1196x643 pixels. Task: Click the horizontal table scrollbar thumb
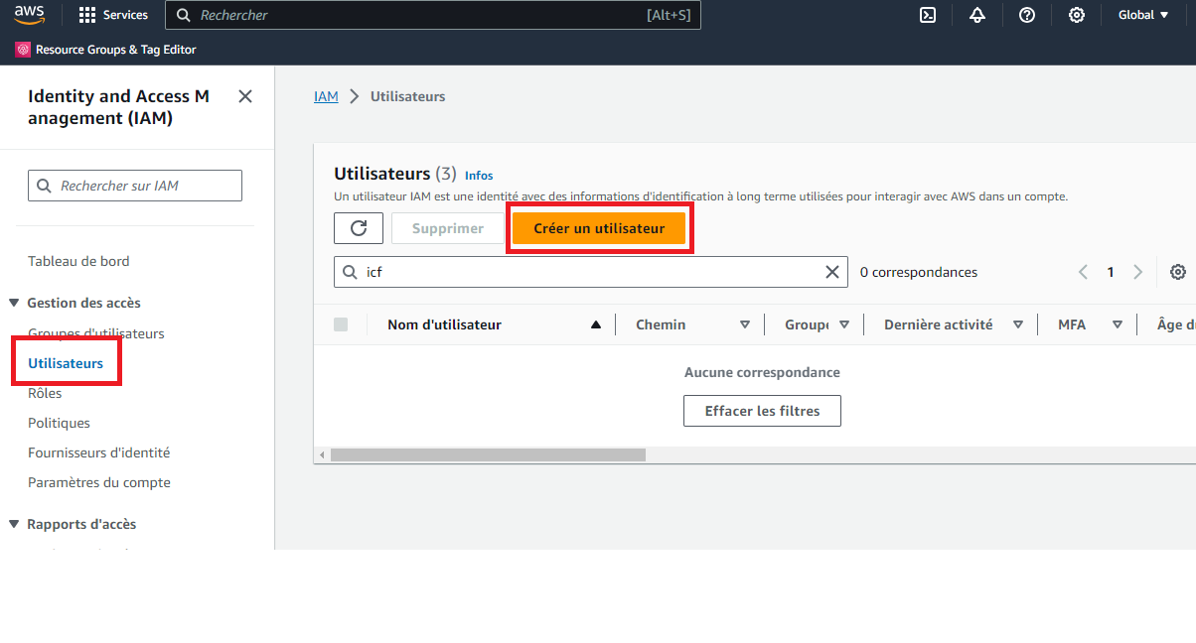pos(488,454)
